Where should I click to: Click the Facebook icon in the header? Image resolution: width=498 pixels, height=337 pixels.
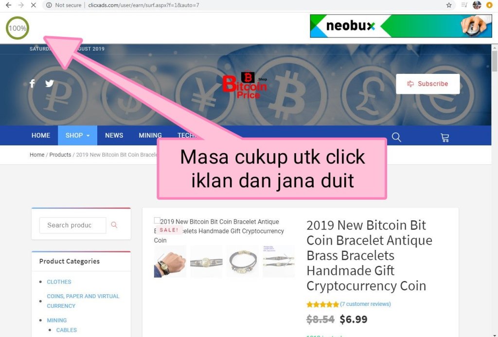coord(32,84)
